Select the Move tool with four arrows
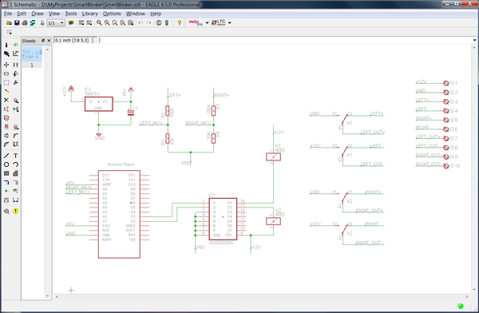This screenshot has height=313, width=479. (x=6, y=65)
